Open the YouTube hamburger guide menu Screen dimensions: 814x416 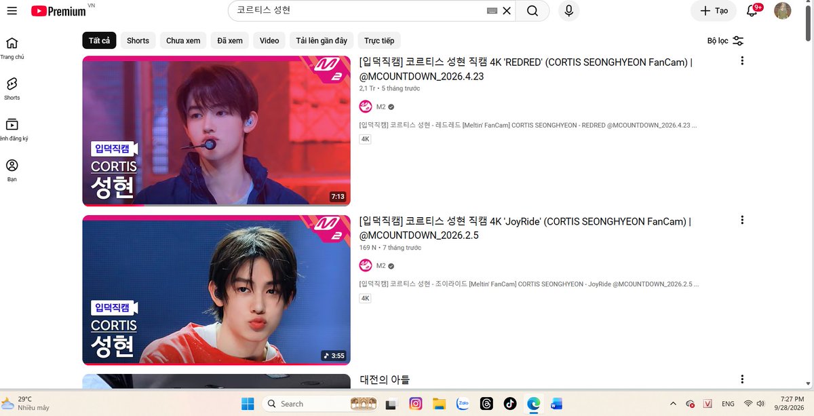pos(12,11)
